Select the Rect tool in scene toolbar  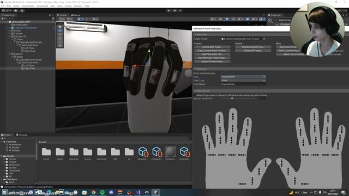pos(60,42)
